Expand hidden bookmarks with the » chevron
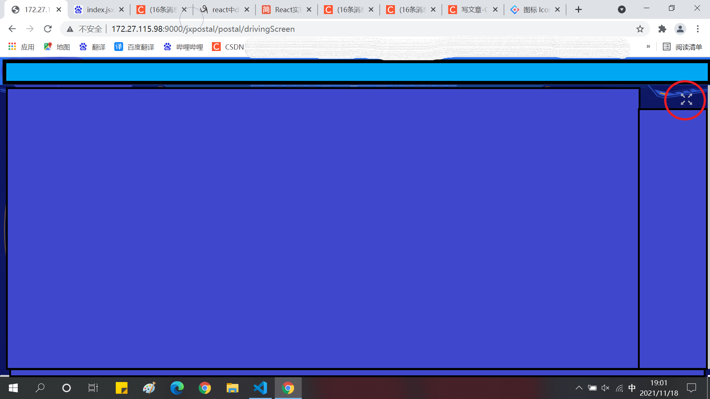 click(x=648, y=47)
